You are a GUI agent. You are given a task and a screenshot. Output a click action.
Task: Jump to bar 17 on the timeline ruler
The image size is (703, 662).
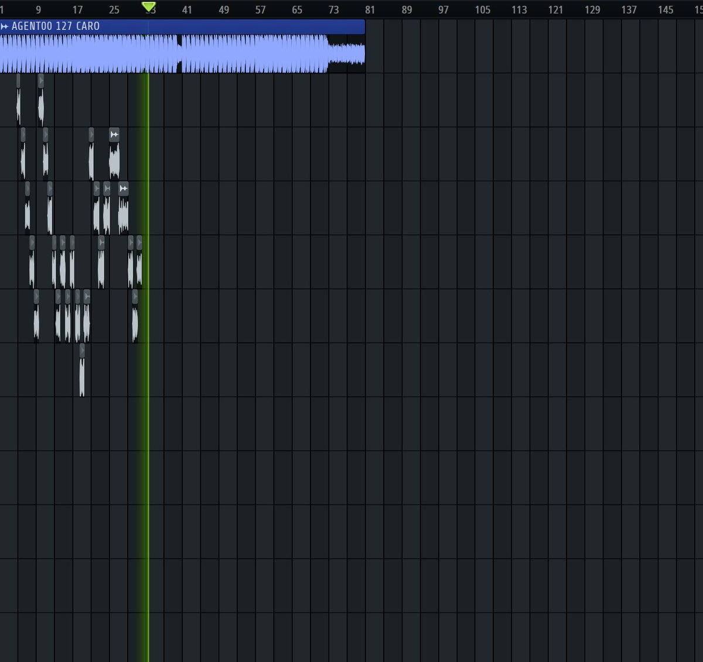(x=77, y=10)
